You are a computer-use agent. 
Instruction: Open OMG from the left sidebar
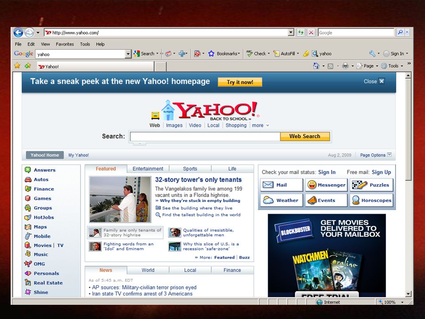[x=39, y=264]
